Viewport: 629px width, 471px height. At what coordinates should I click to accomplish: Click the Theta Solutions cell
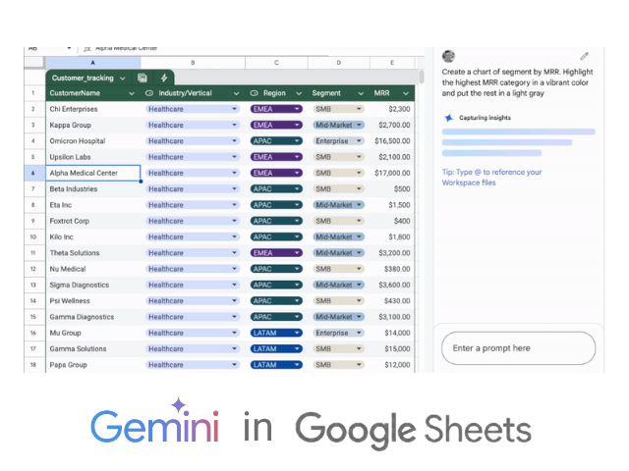point(93,253)
